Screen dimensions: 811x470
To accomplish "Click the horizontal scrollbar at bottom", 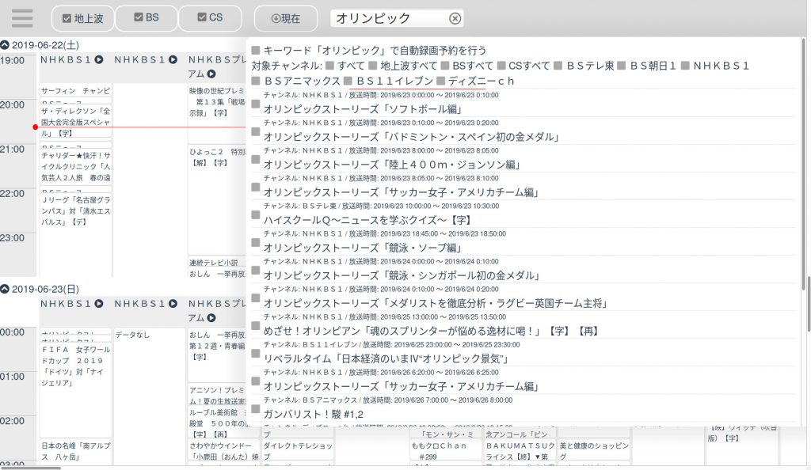I will pyautogui.click(x=31, y=468).
